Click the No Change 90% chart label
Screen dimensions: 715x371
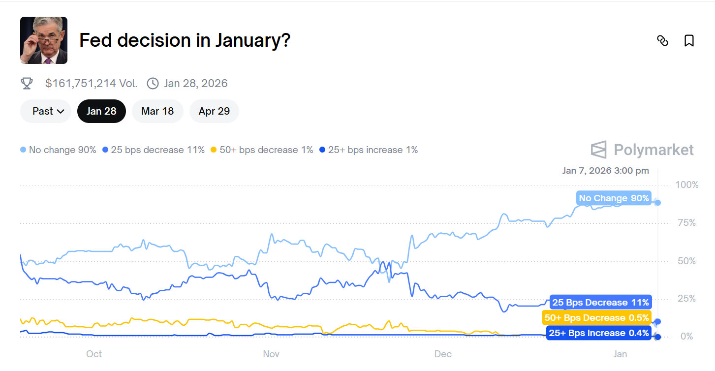[614, 198]
